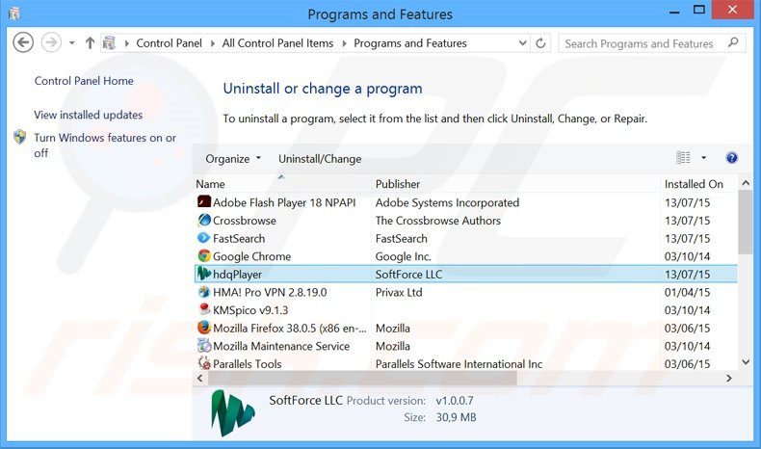Select the FastSearch entry name

(x=239, y=238)
